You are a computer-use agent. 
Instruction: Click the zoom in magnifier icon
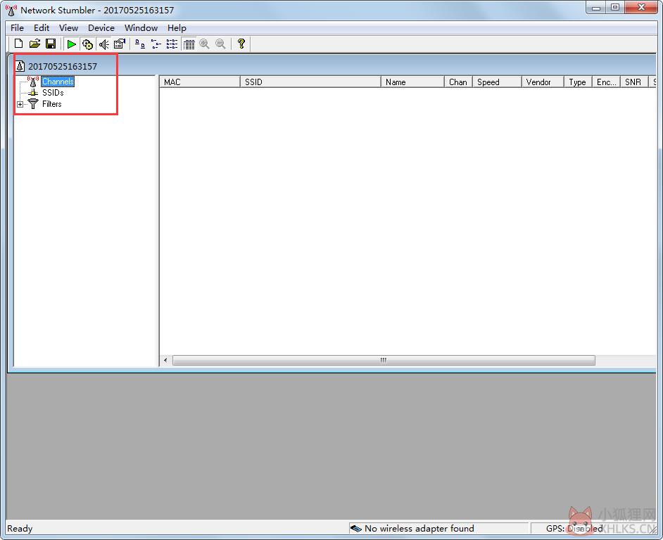pos(205,44)
